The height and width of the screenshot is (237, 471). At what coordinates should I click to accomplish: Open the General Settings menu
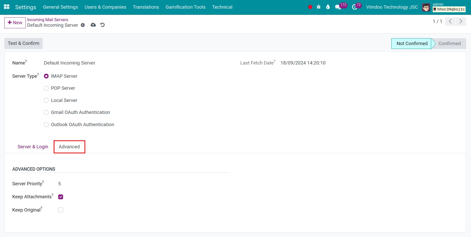pos(61,7)
